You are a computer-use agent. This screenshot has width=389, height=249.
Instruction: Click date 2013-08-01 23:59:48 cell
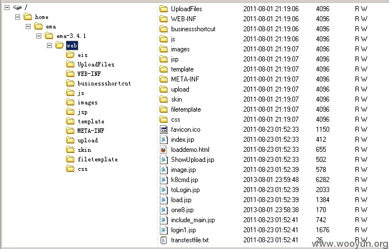point(271,180)
